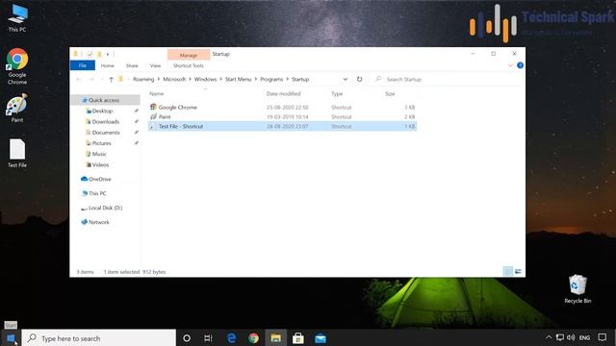
Task: Expand address bar history dropdown
Action: (345, 79)
